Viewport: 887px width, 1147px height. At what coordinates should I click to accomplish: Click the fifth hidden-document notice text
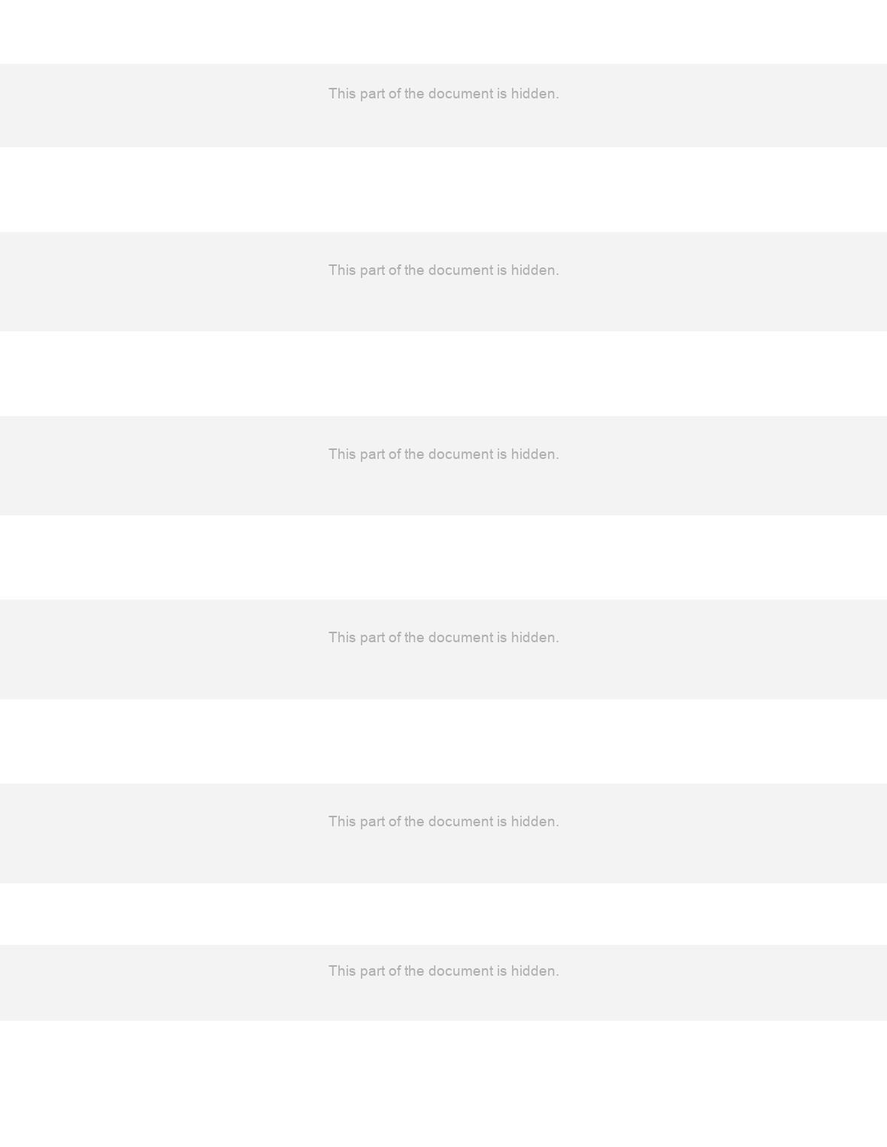(443, 822)
